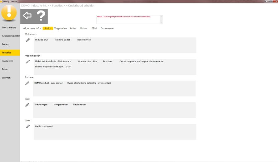Select PC - User entry
This screenshot has height=162, width=278.
pos(107,62)
